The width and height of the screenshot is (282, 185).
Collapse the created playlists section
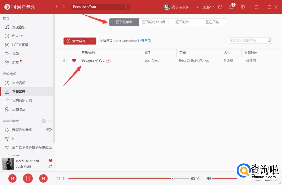pos(49,121)
